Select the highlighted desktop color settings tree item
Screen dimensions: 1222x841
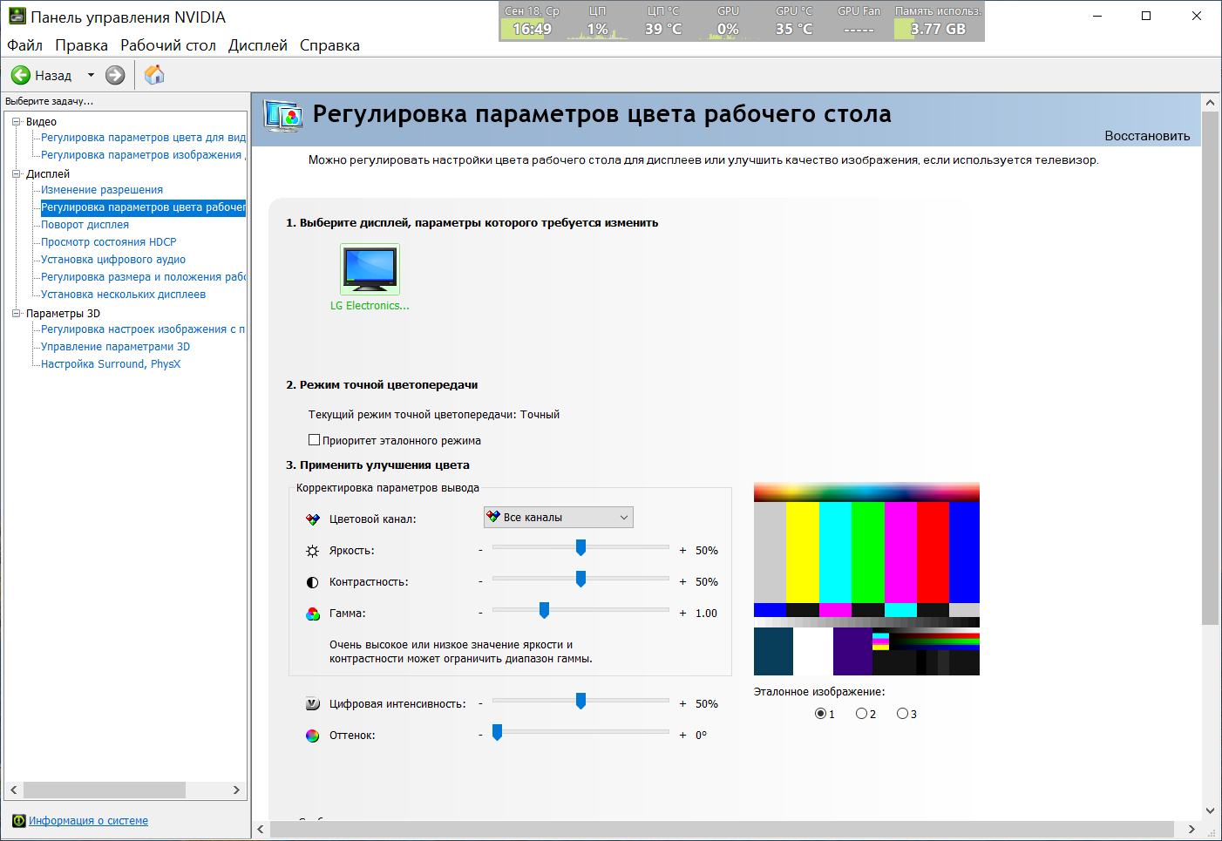143,207
